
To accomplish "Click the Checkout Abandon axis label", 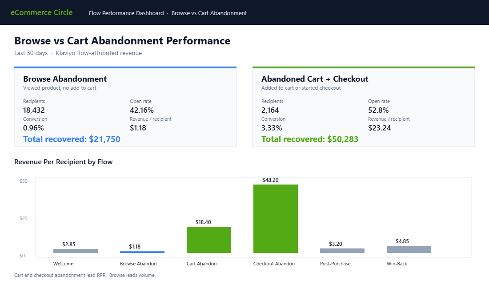I will [x=274, y=264].
